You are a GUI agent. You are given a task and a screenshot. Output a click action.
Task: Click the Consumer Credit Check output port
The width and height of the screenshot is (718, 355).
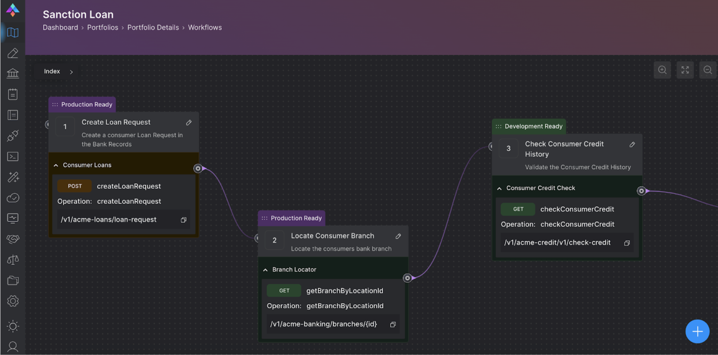point(641,191)
